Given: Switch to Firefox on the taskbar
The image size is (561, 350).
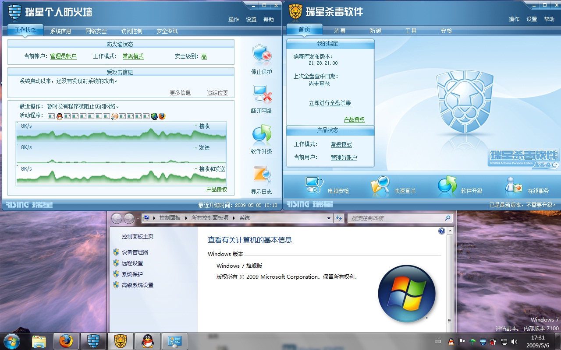Looking at the screenshot, I should [66, 341].
